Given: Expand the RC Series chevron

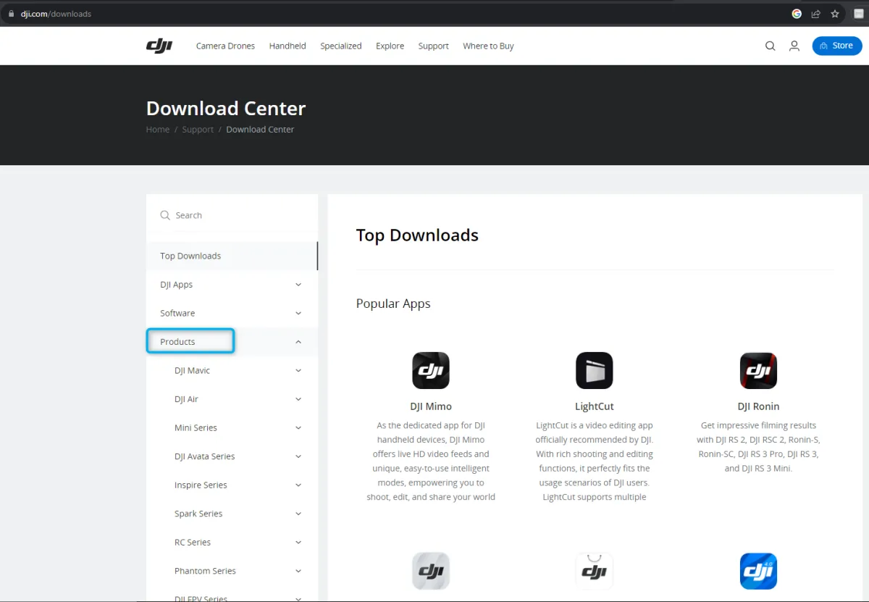Looking at the screenshot, I should (298, 542).
